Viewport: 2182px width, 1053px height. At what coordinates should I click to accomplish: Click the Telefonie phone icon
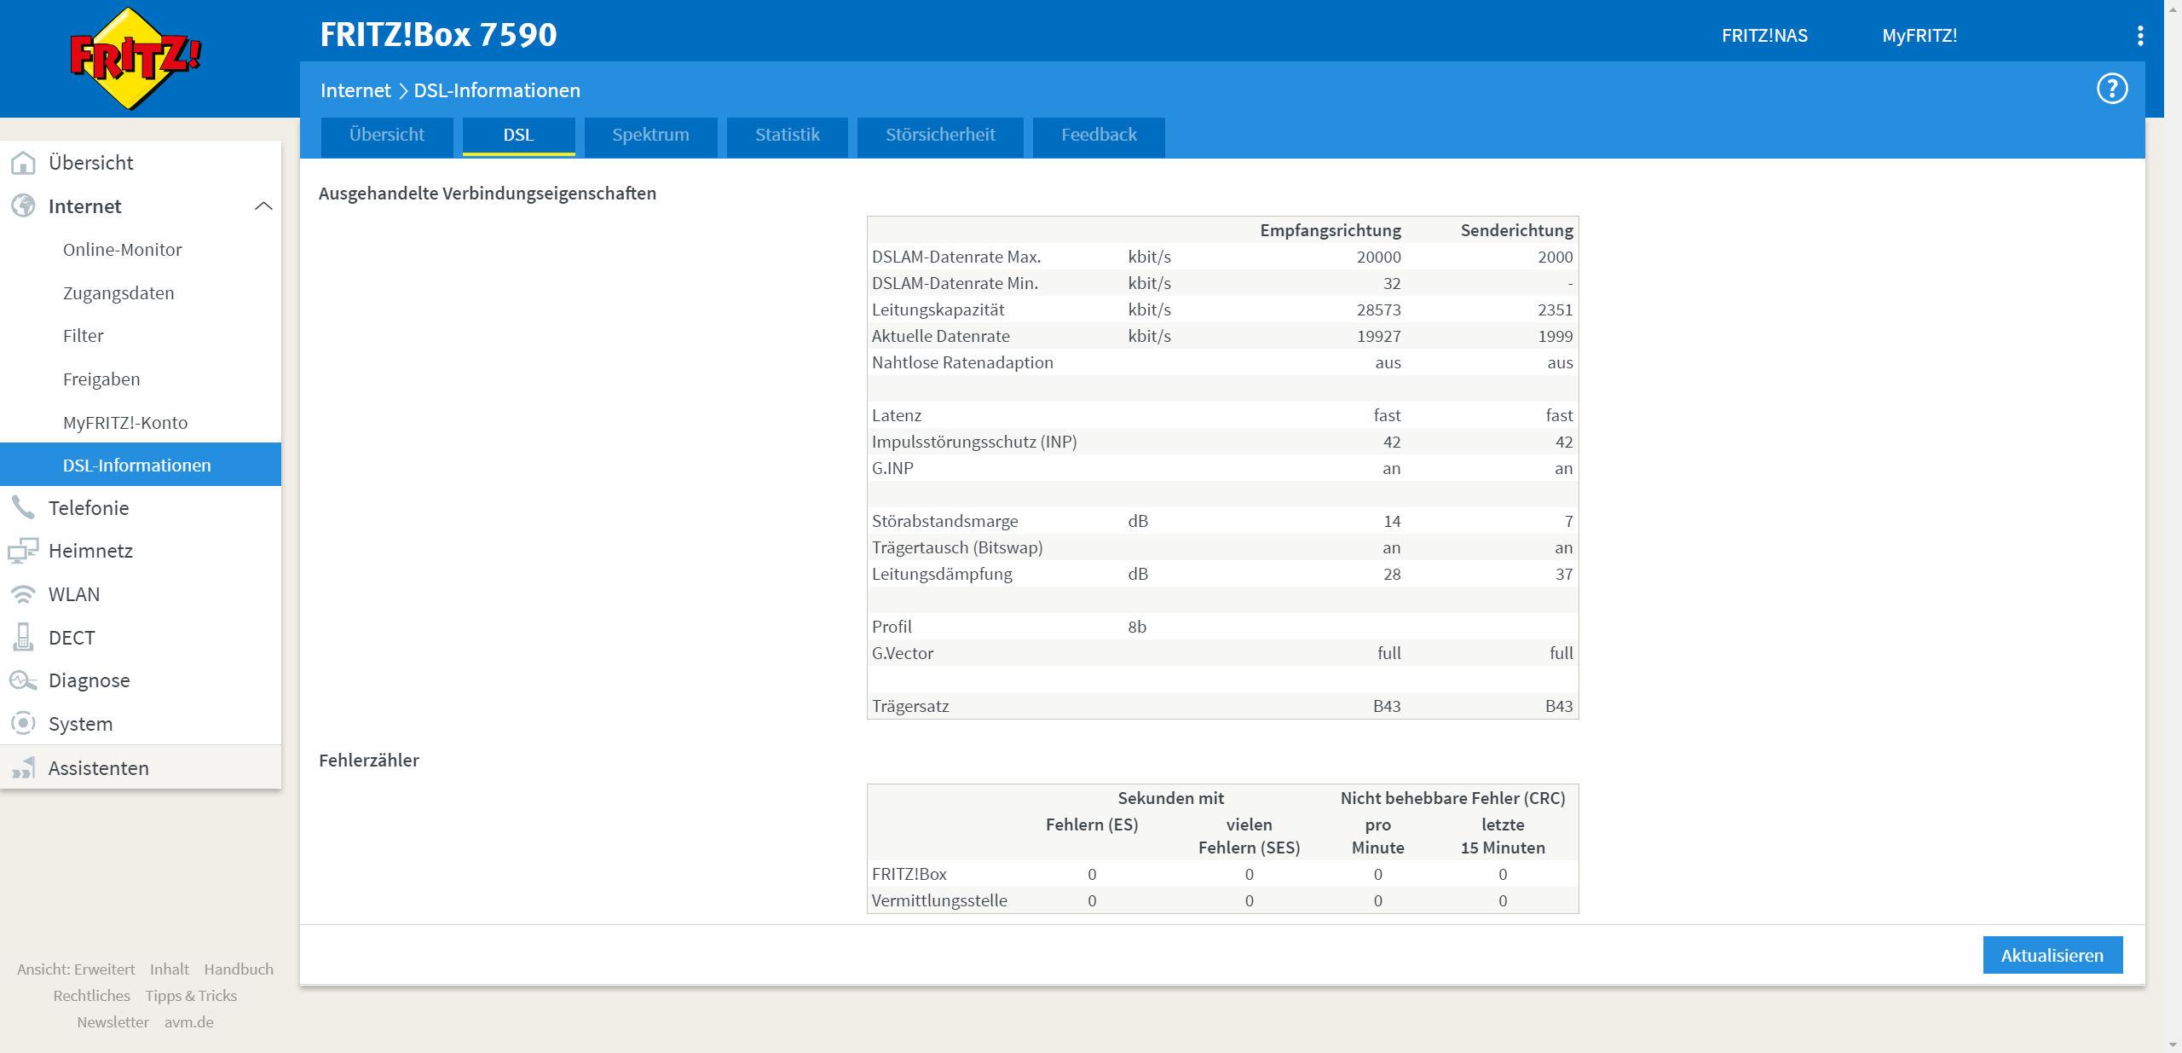[23, 508]
